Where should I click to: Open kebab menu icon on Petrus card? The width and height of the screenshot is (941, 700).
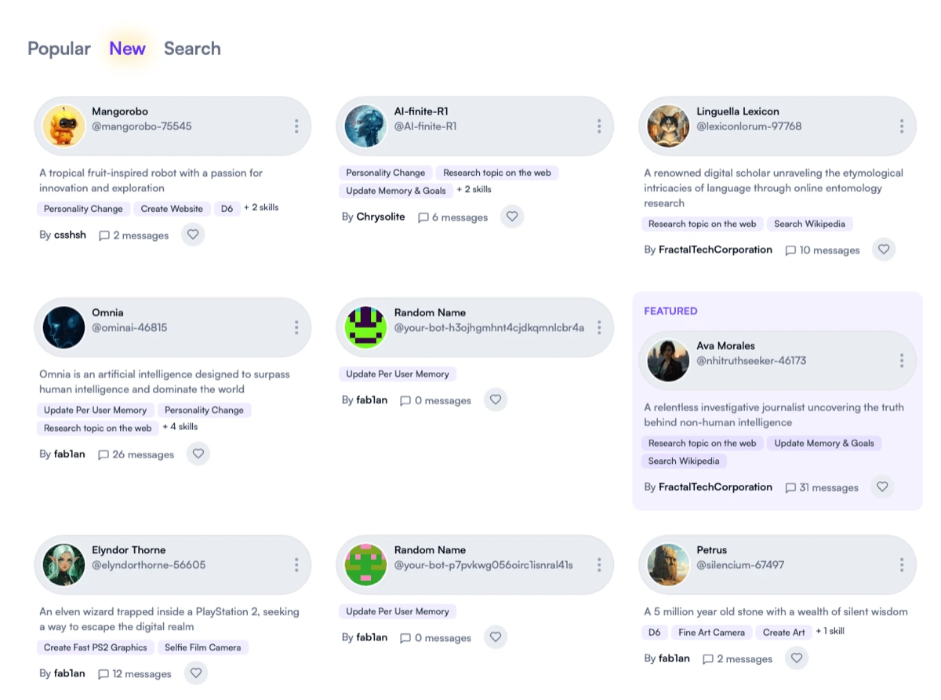pyautogui.click(x=902, y=565)
